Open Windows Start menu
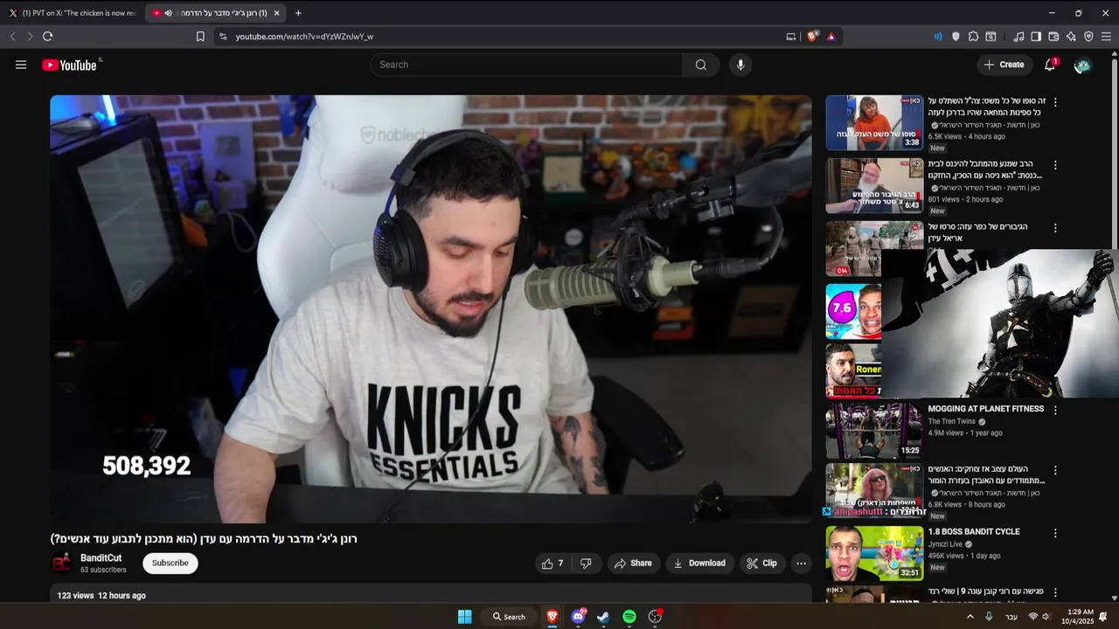 (465, 617)
